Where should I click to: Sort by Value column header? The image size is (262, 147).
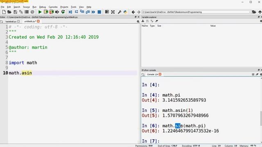[x=213, y=26]
